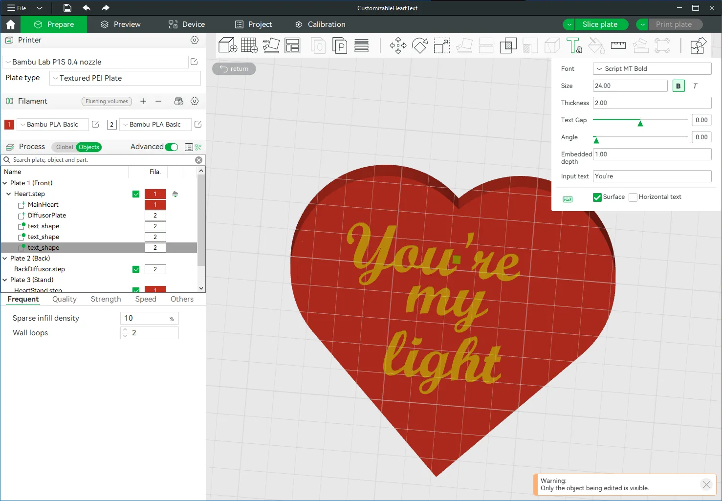The image size is (722, 501).
Task: Undo the last action
Action: [87, 8]
